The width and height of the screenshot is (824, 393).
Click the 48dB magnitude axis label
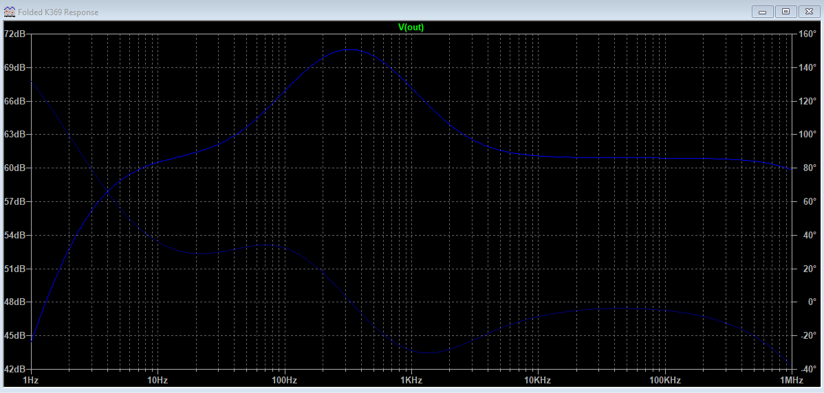click(x=14, y=303)
